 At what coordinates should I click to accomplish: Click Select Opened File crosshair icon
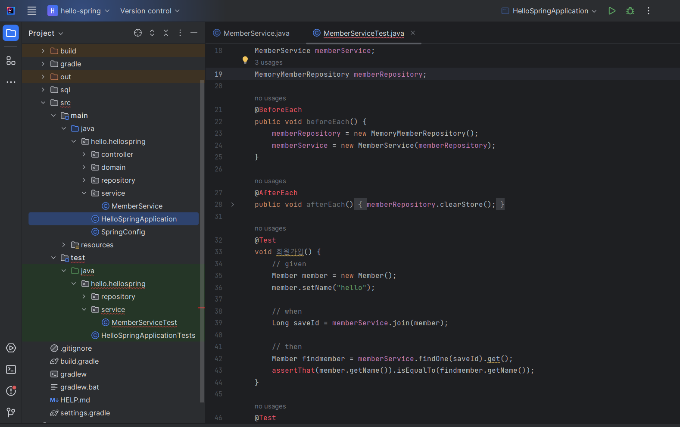pyautogui.click(x=138, y=33)
